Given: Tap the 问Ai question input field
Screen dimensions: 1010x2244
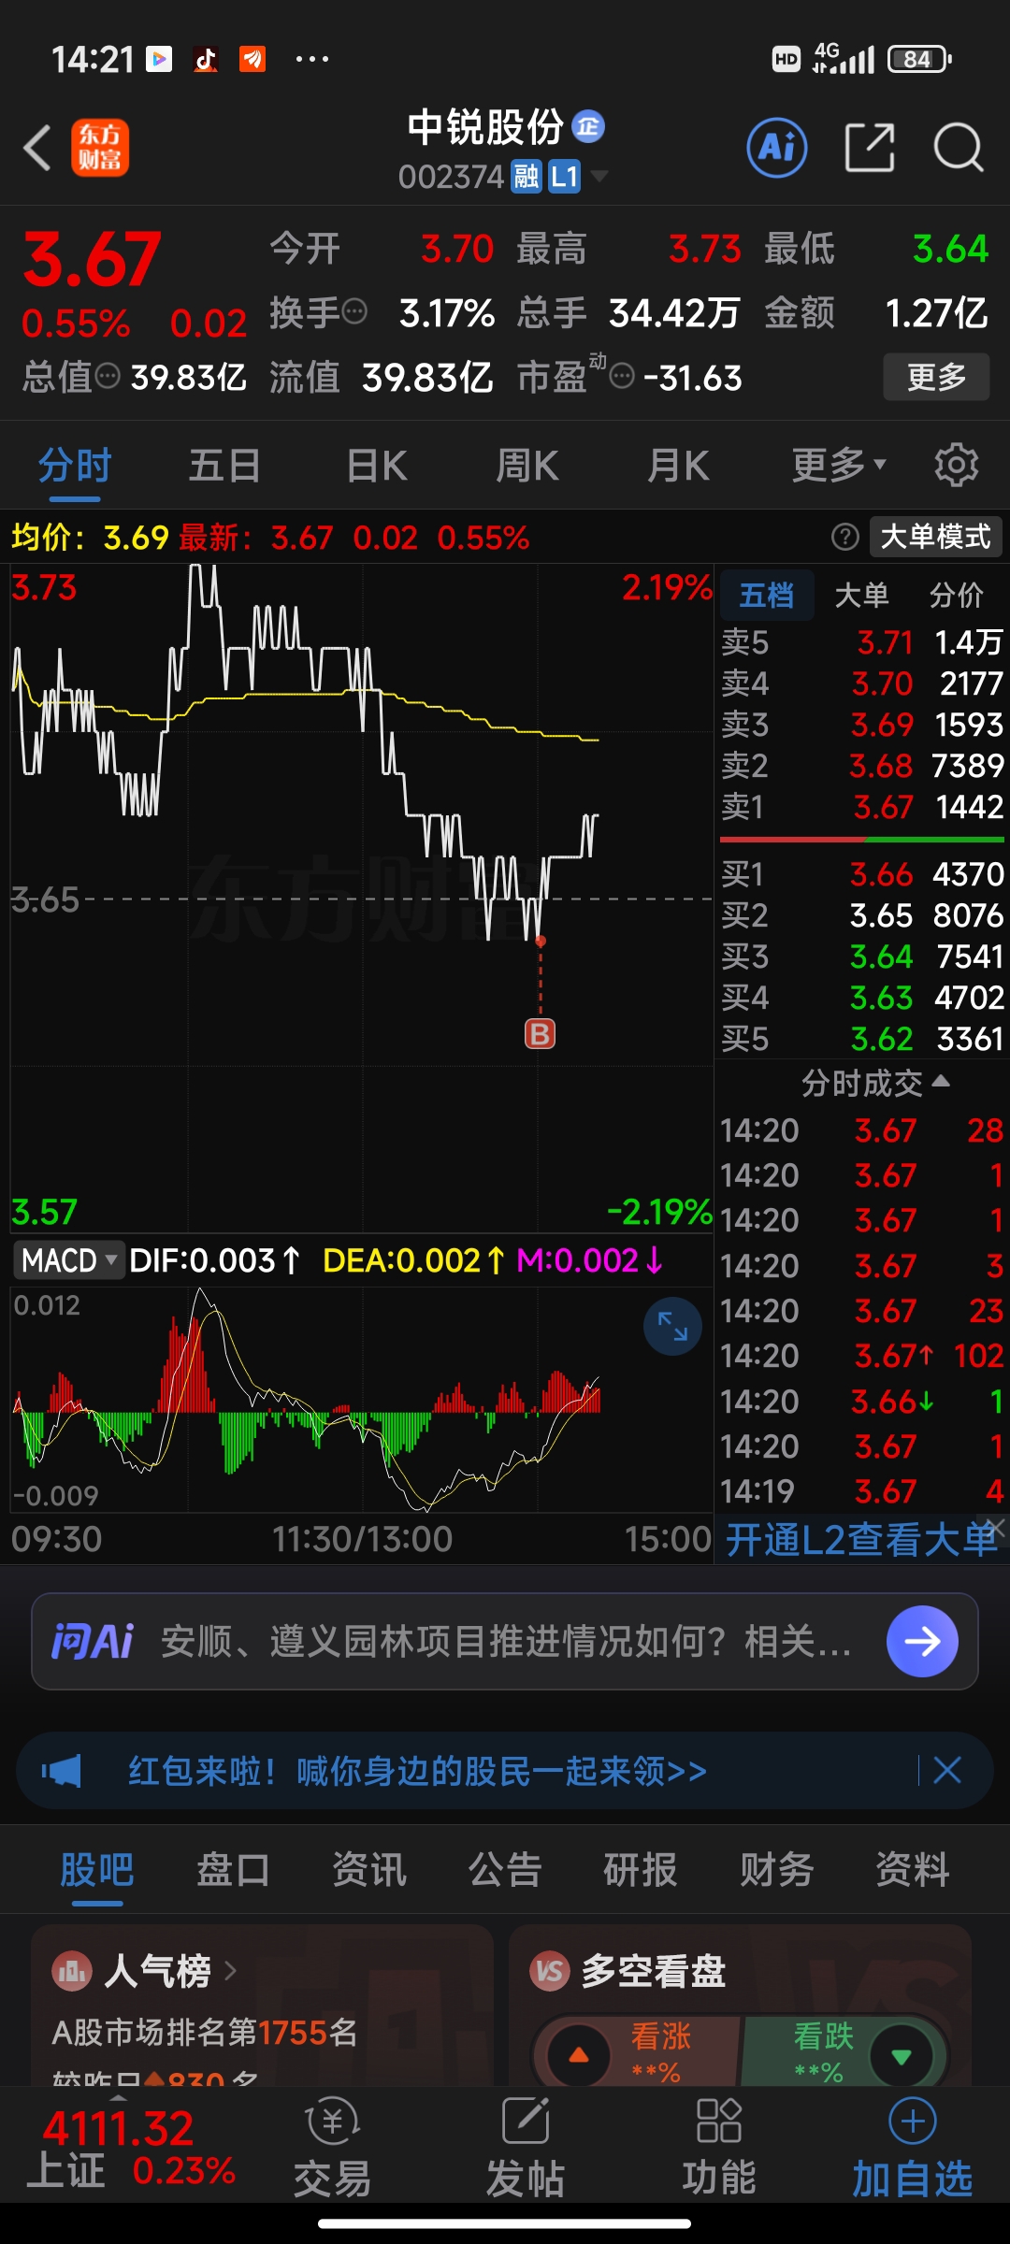Looking at the screenshot, I should (505, 1641).
